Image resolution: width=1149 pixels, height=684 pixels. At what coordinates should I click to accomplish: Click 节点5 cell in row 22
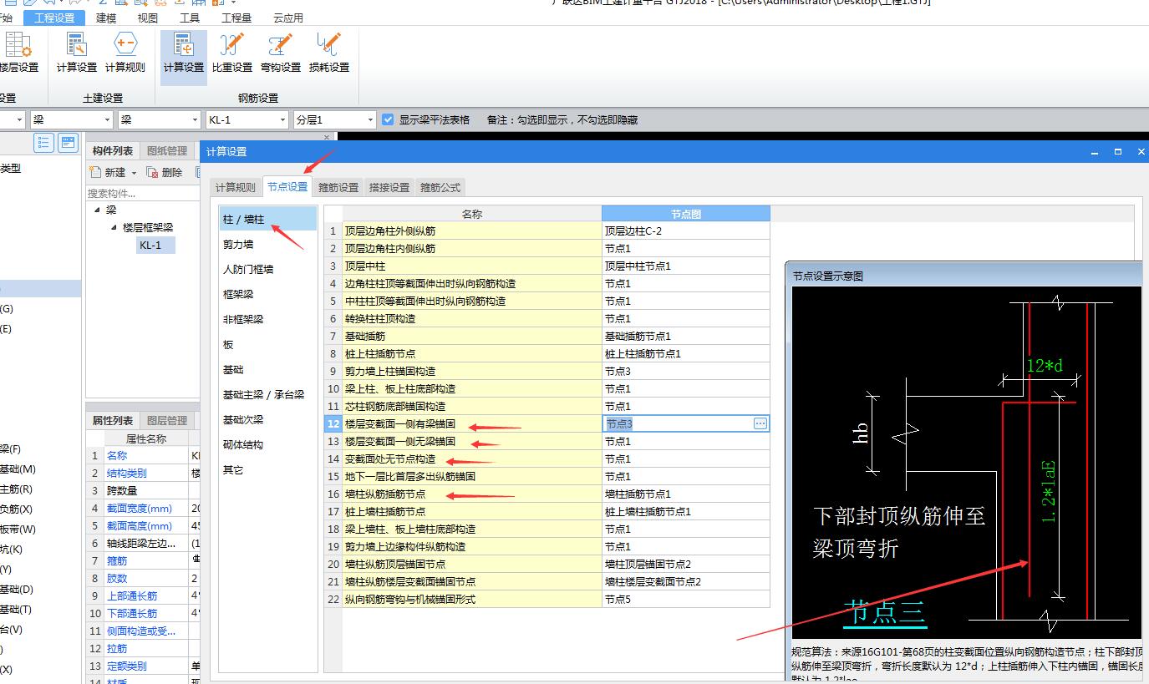click(x=685, y=599)
